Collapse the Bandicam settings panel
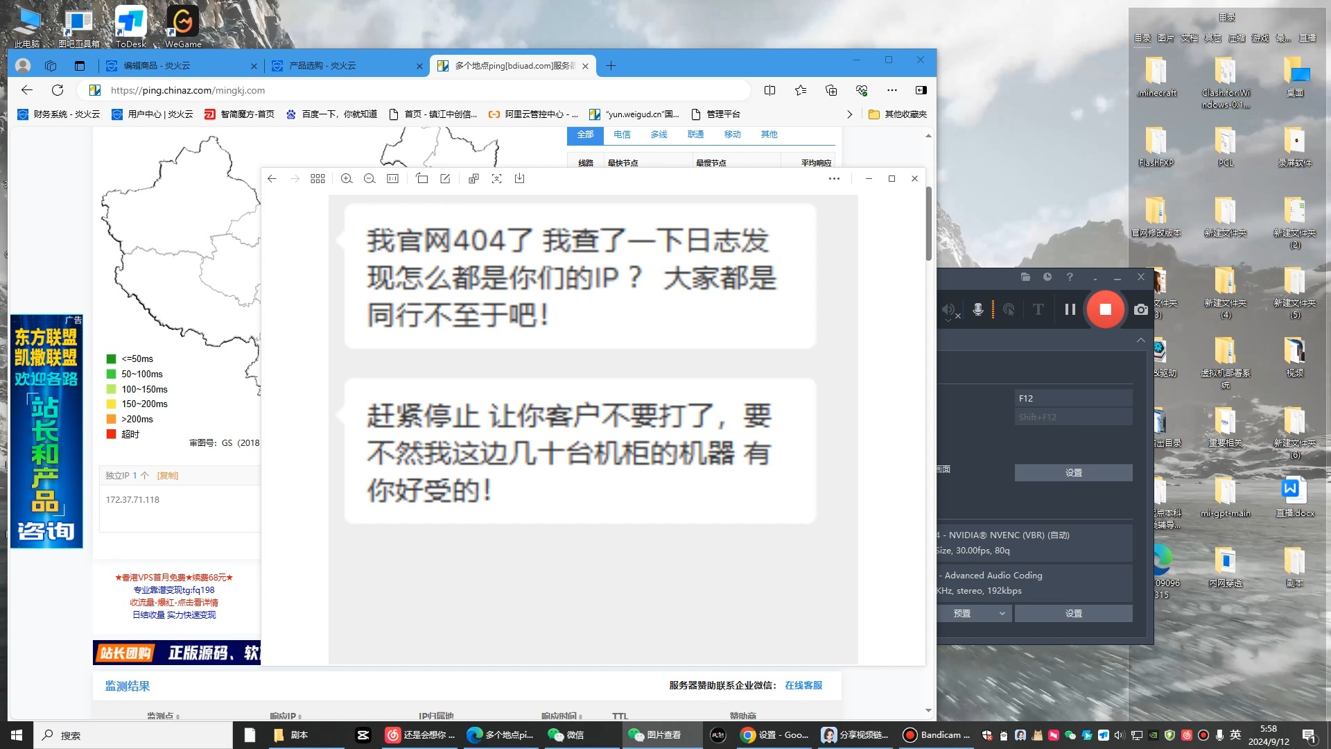Screen dimensions: 1331x749 coord(1140,340)
